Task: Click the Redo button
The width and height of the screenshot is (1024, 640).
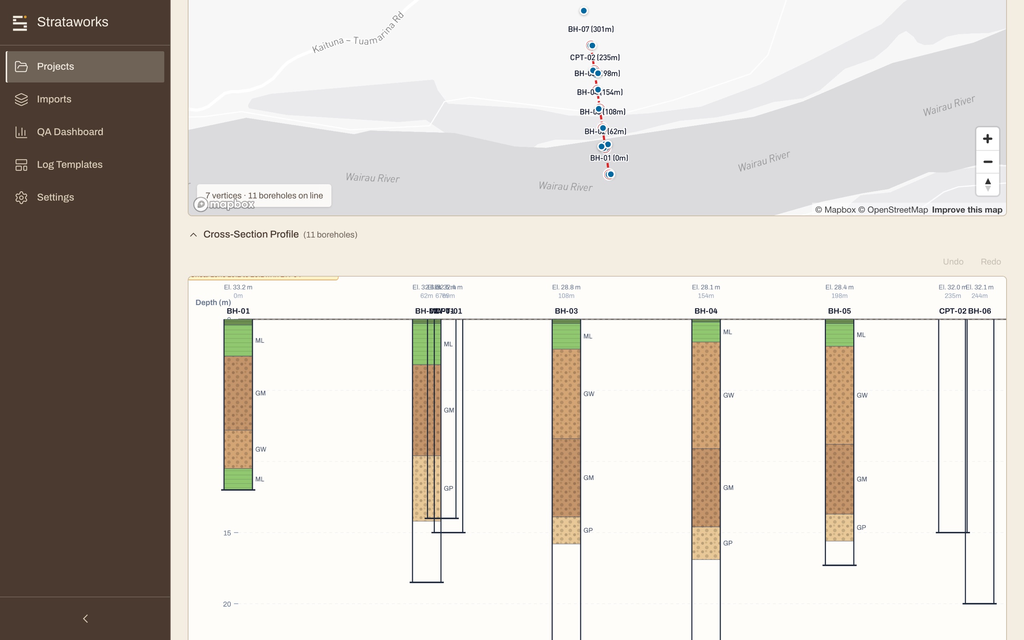Action: [990, 262]
